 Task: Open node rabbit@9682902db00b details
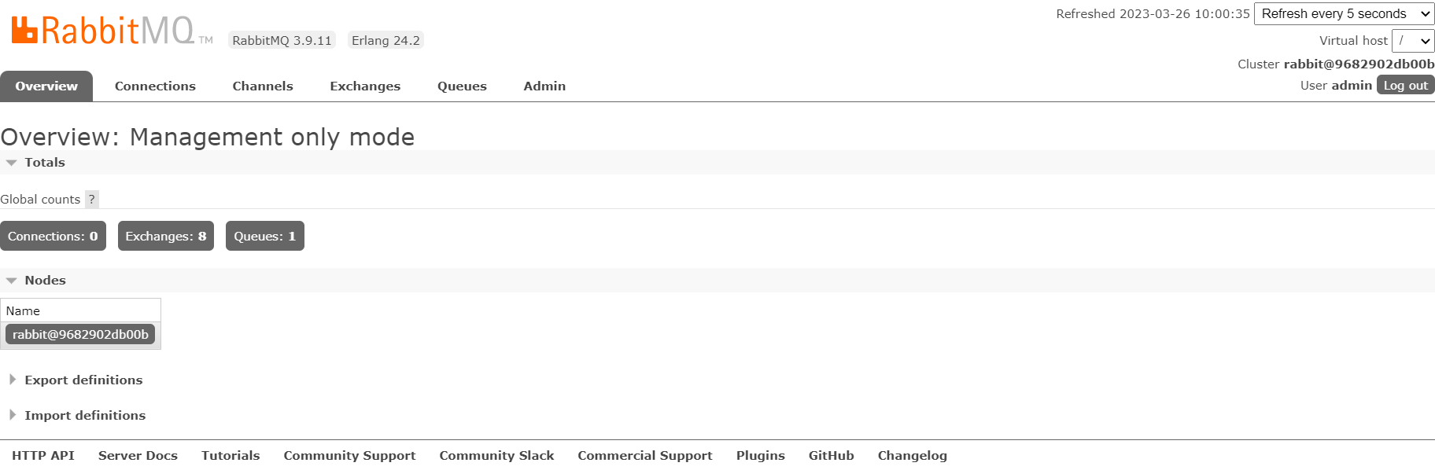pos(80,335)
